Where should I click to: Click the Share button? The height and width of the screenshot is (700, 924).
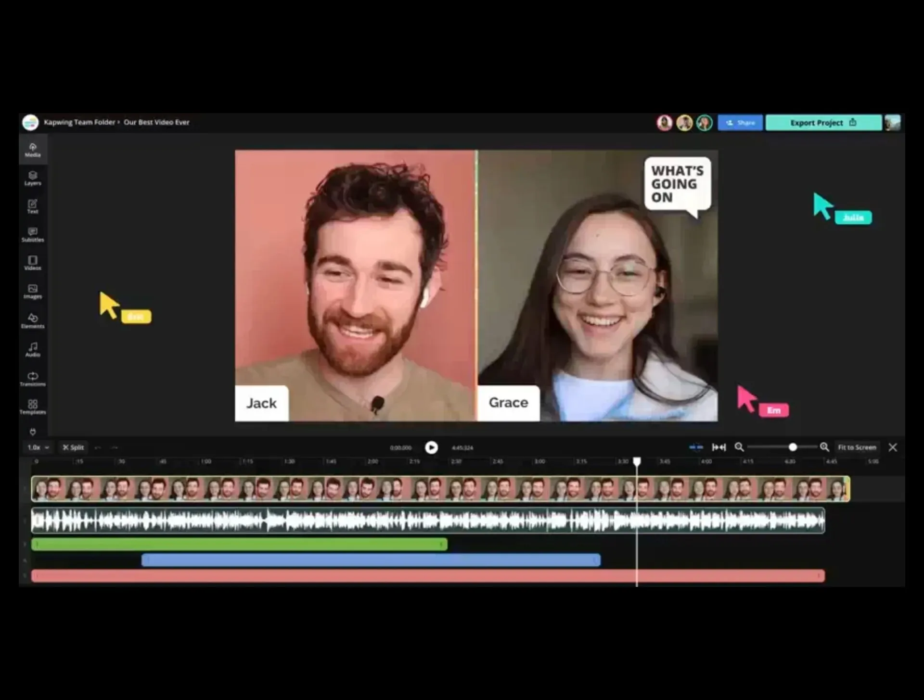740,123
